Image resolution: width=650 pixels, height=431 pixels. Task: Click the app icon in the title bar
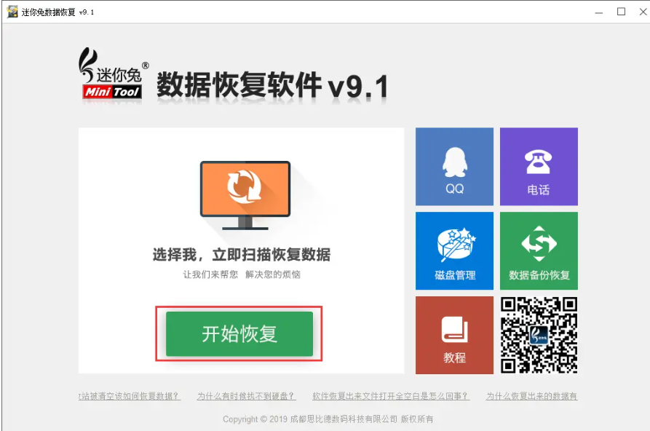click(10, 11)
